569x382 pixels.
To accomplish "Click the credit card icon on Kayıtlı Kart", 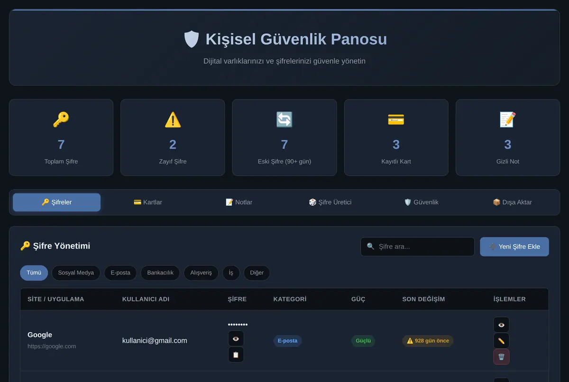I will [x=396, y=120].
